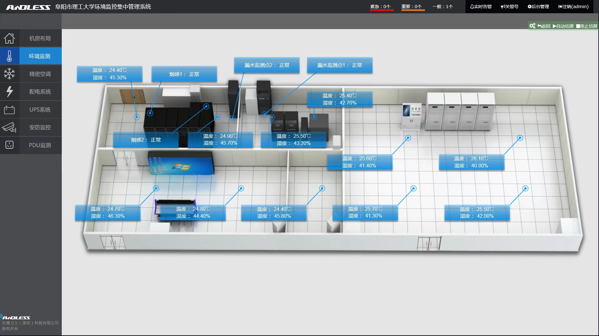The image size is (599, 336).
Task: Select the snowflake 精密空调 icon
Action: point(9,74)
